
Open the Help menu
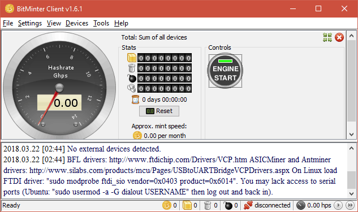(121, 23)
